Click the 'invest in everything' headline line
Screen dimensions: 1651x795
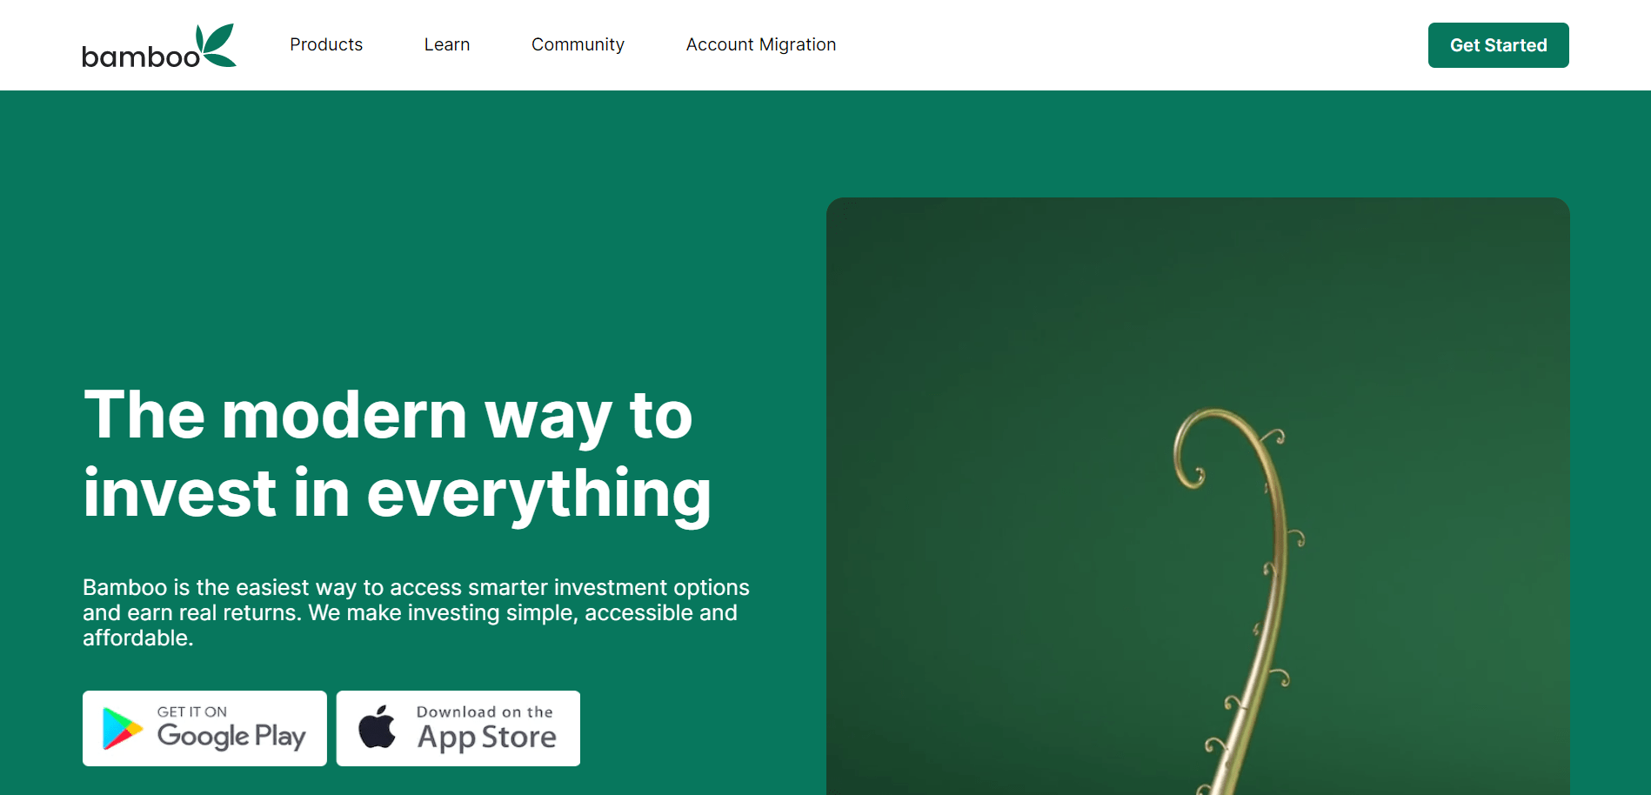point(398,492)
